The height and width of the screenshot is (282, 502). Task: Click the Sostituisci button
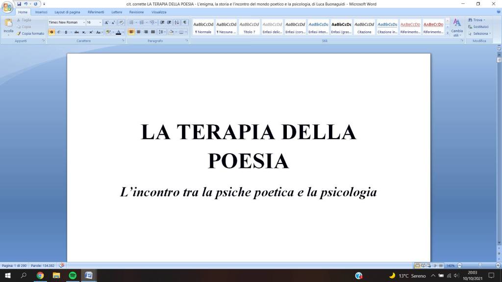tap(480, 26)
